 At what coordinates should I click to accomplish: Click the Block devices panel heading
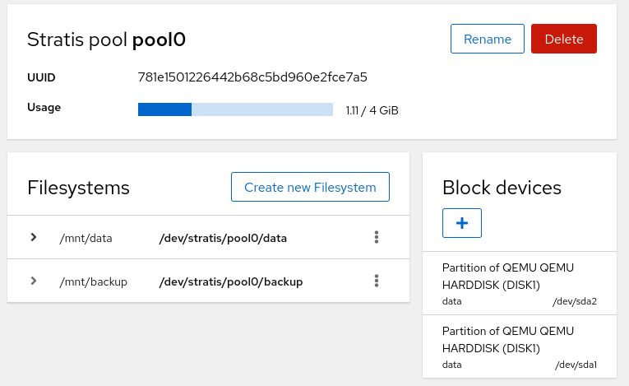coord(502,188)
